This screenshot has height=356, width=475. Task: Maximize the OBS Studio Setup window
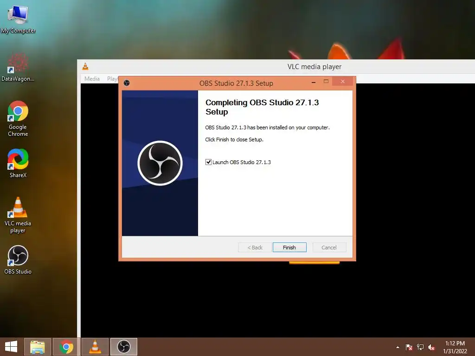pyautogui.click(x=326, y=81)
